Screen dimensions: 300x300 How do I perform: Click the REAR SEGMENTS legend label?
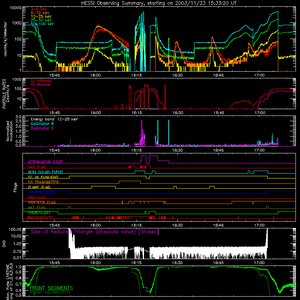point(50,292)
